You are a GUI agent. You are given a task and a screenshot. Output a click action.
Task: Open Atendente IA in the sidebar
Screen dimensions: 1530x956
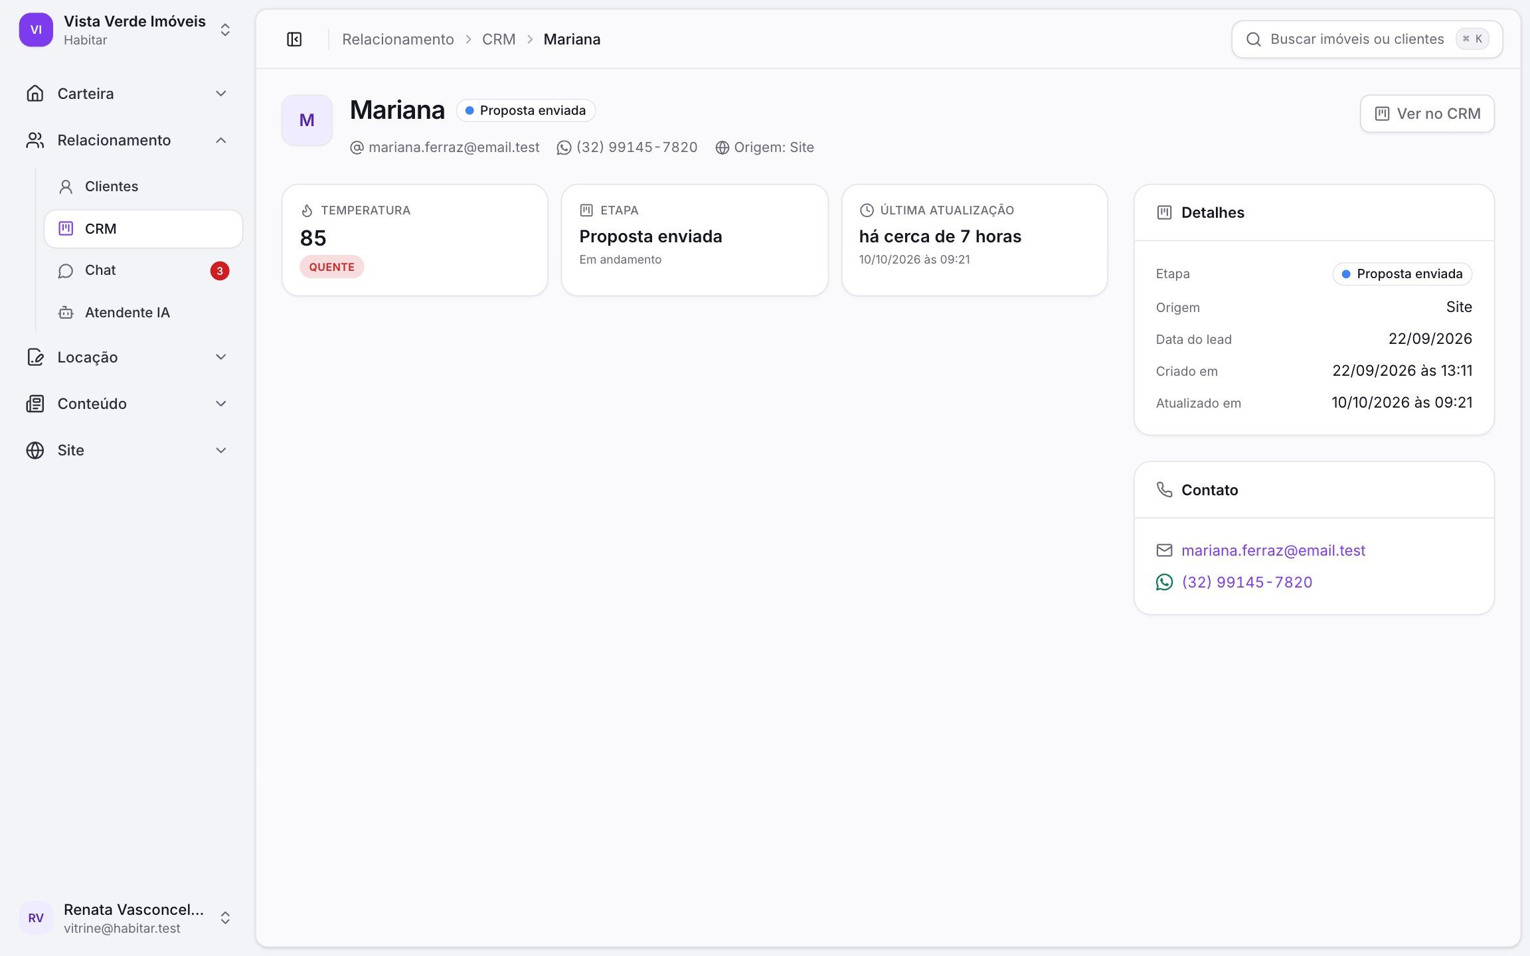143,313
